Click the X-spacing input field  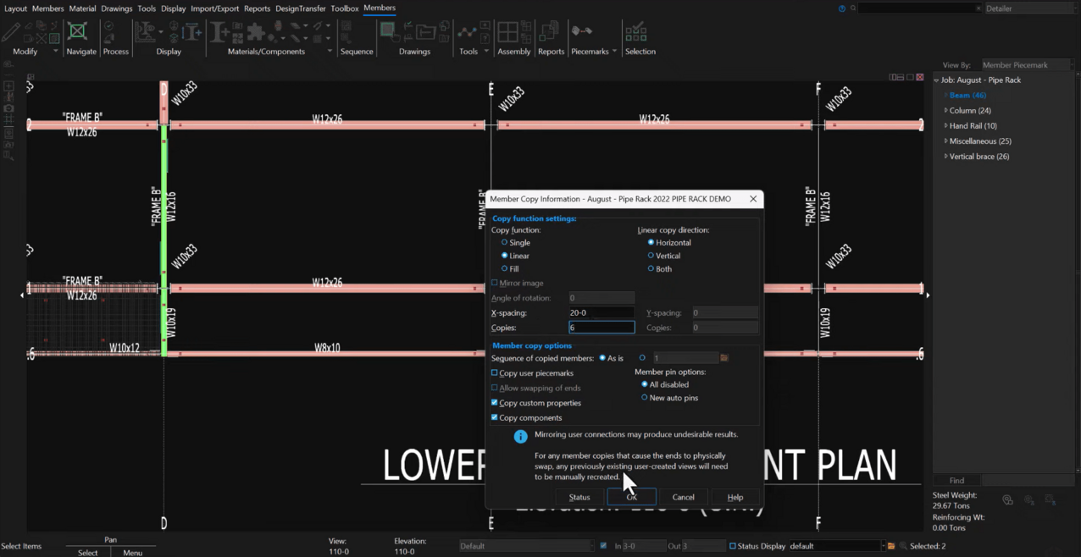[x=601, y=313]
